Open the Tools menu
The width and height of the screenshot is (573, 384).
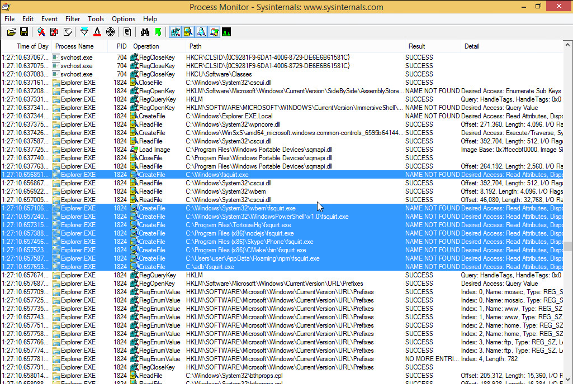tap(96, 19)
